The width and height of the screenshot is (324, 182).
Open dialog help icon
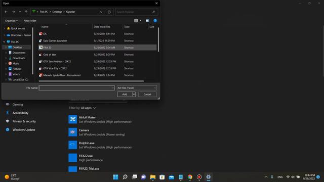155,20
